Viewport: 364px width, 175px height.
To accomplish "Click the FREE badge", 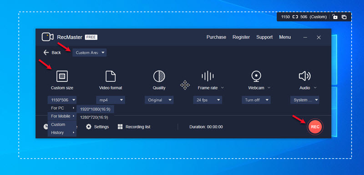I will pos(91,37).
